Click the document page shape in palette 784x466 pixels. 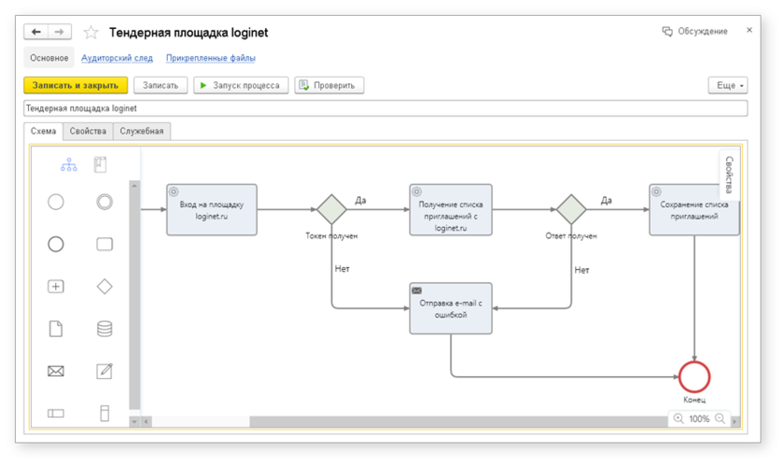pyautogui.click(x=56, y=329)
